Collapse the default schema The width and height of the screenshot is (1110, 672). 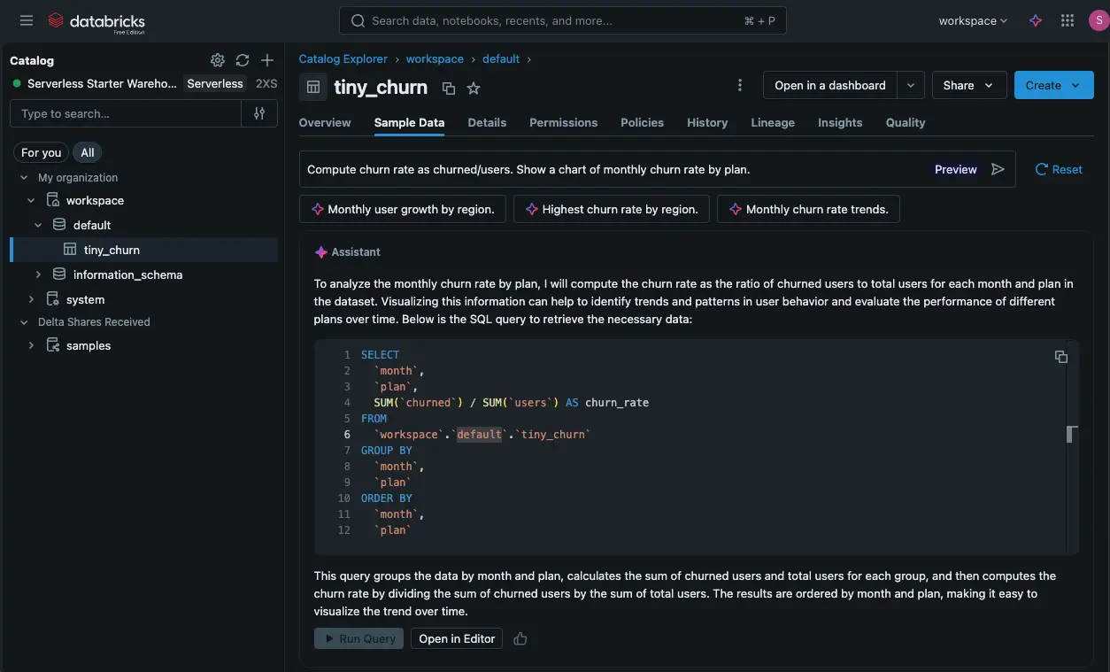tap(37, 224)
